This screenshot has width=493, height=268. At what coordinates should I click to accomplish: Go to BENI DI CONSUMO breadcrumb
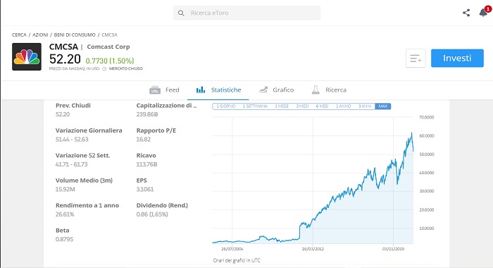coord(75,35)
